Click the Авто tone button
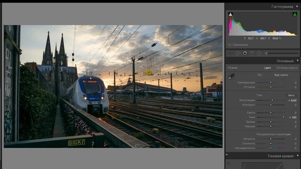The height and width of the screenshot is (169, 301). 291,95
